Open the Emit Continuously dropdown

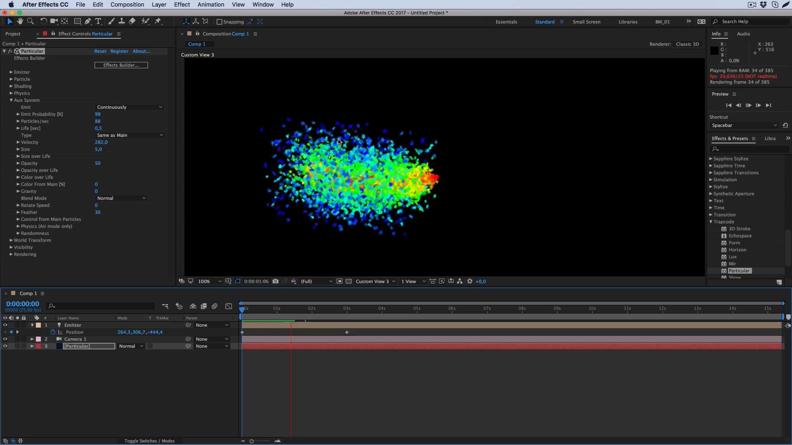130,107
